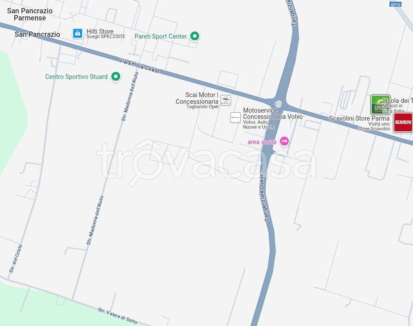Click the San Pancrazio Parmense locality name
The width and height of the screenshot is (413, 326).
[x=30, y=14]
